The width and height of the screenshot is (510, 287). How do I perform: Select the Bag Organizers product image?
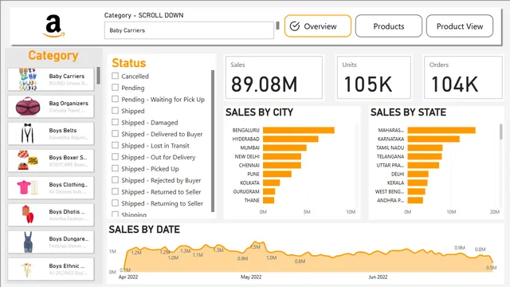28,106
